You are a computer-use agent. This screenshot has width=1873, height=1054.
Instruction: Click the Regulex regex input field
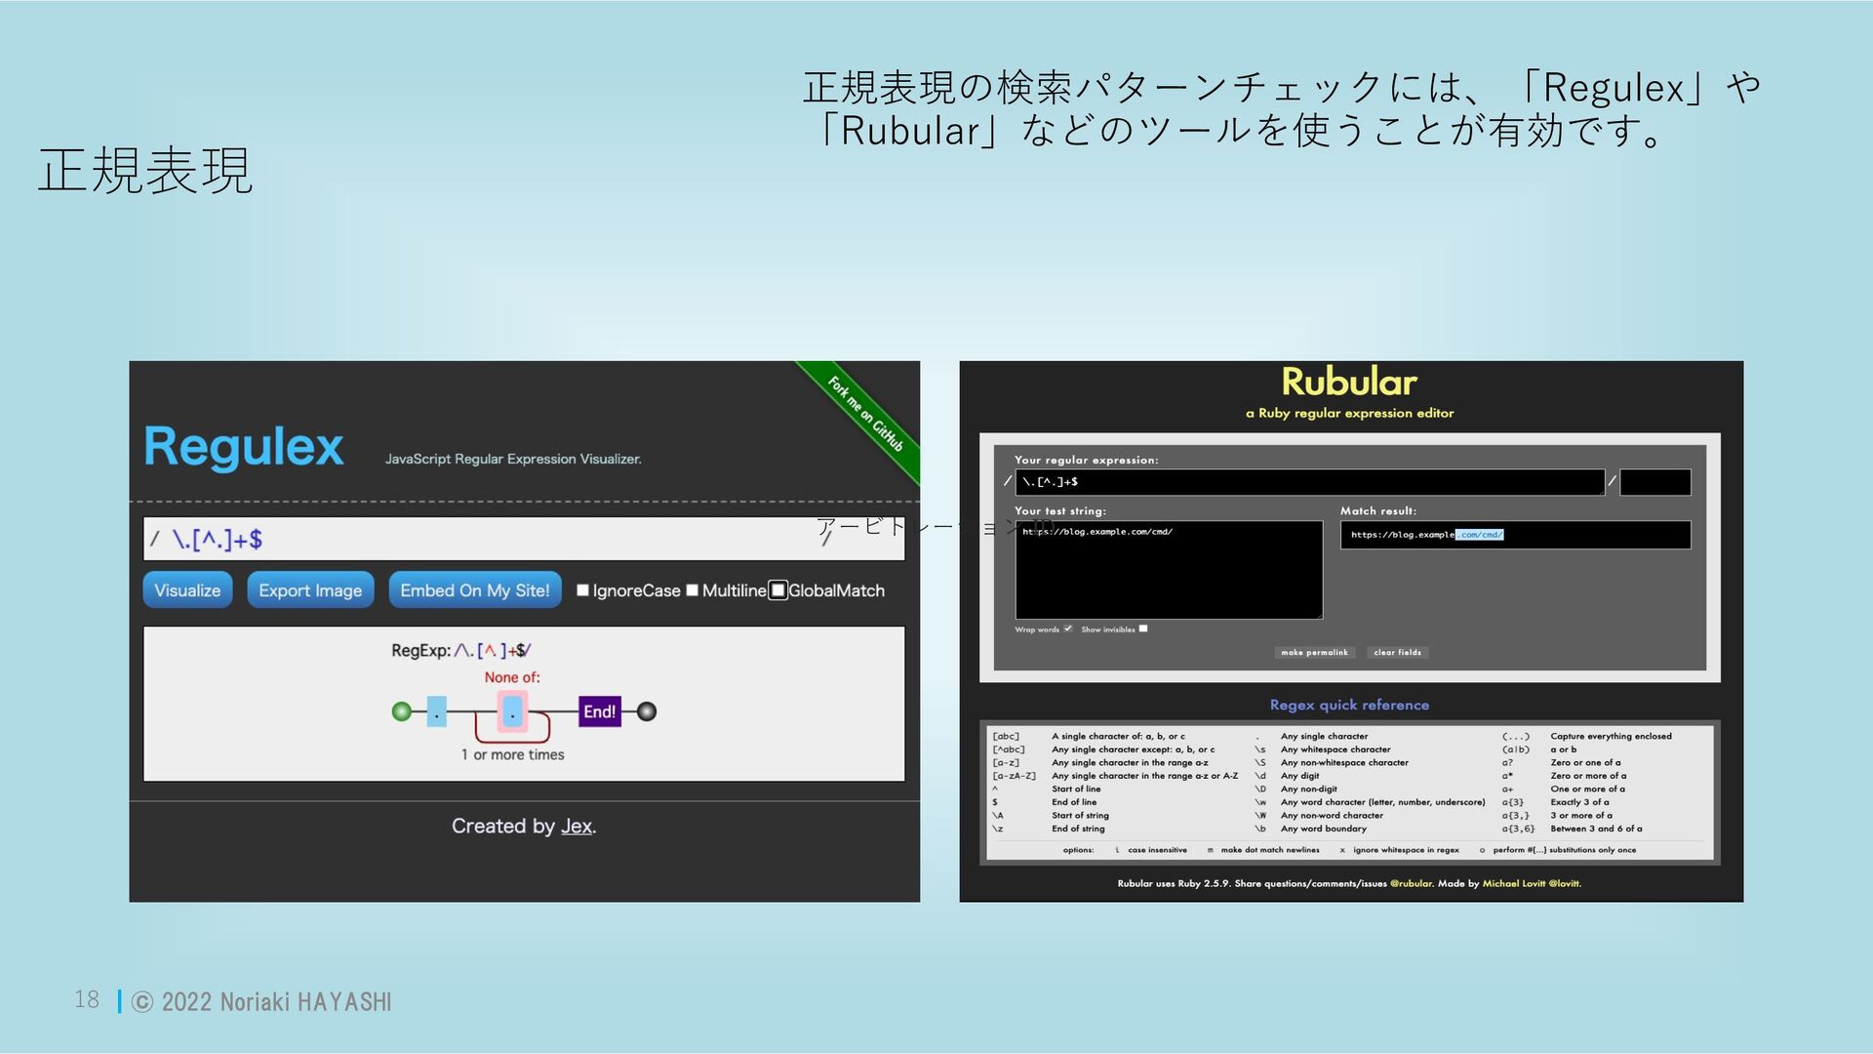pyautogui.click(x=488, y=540)
